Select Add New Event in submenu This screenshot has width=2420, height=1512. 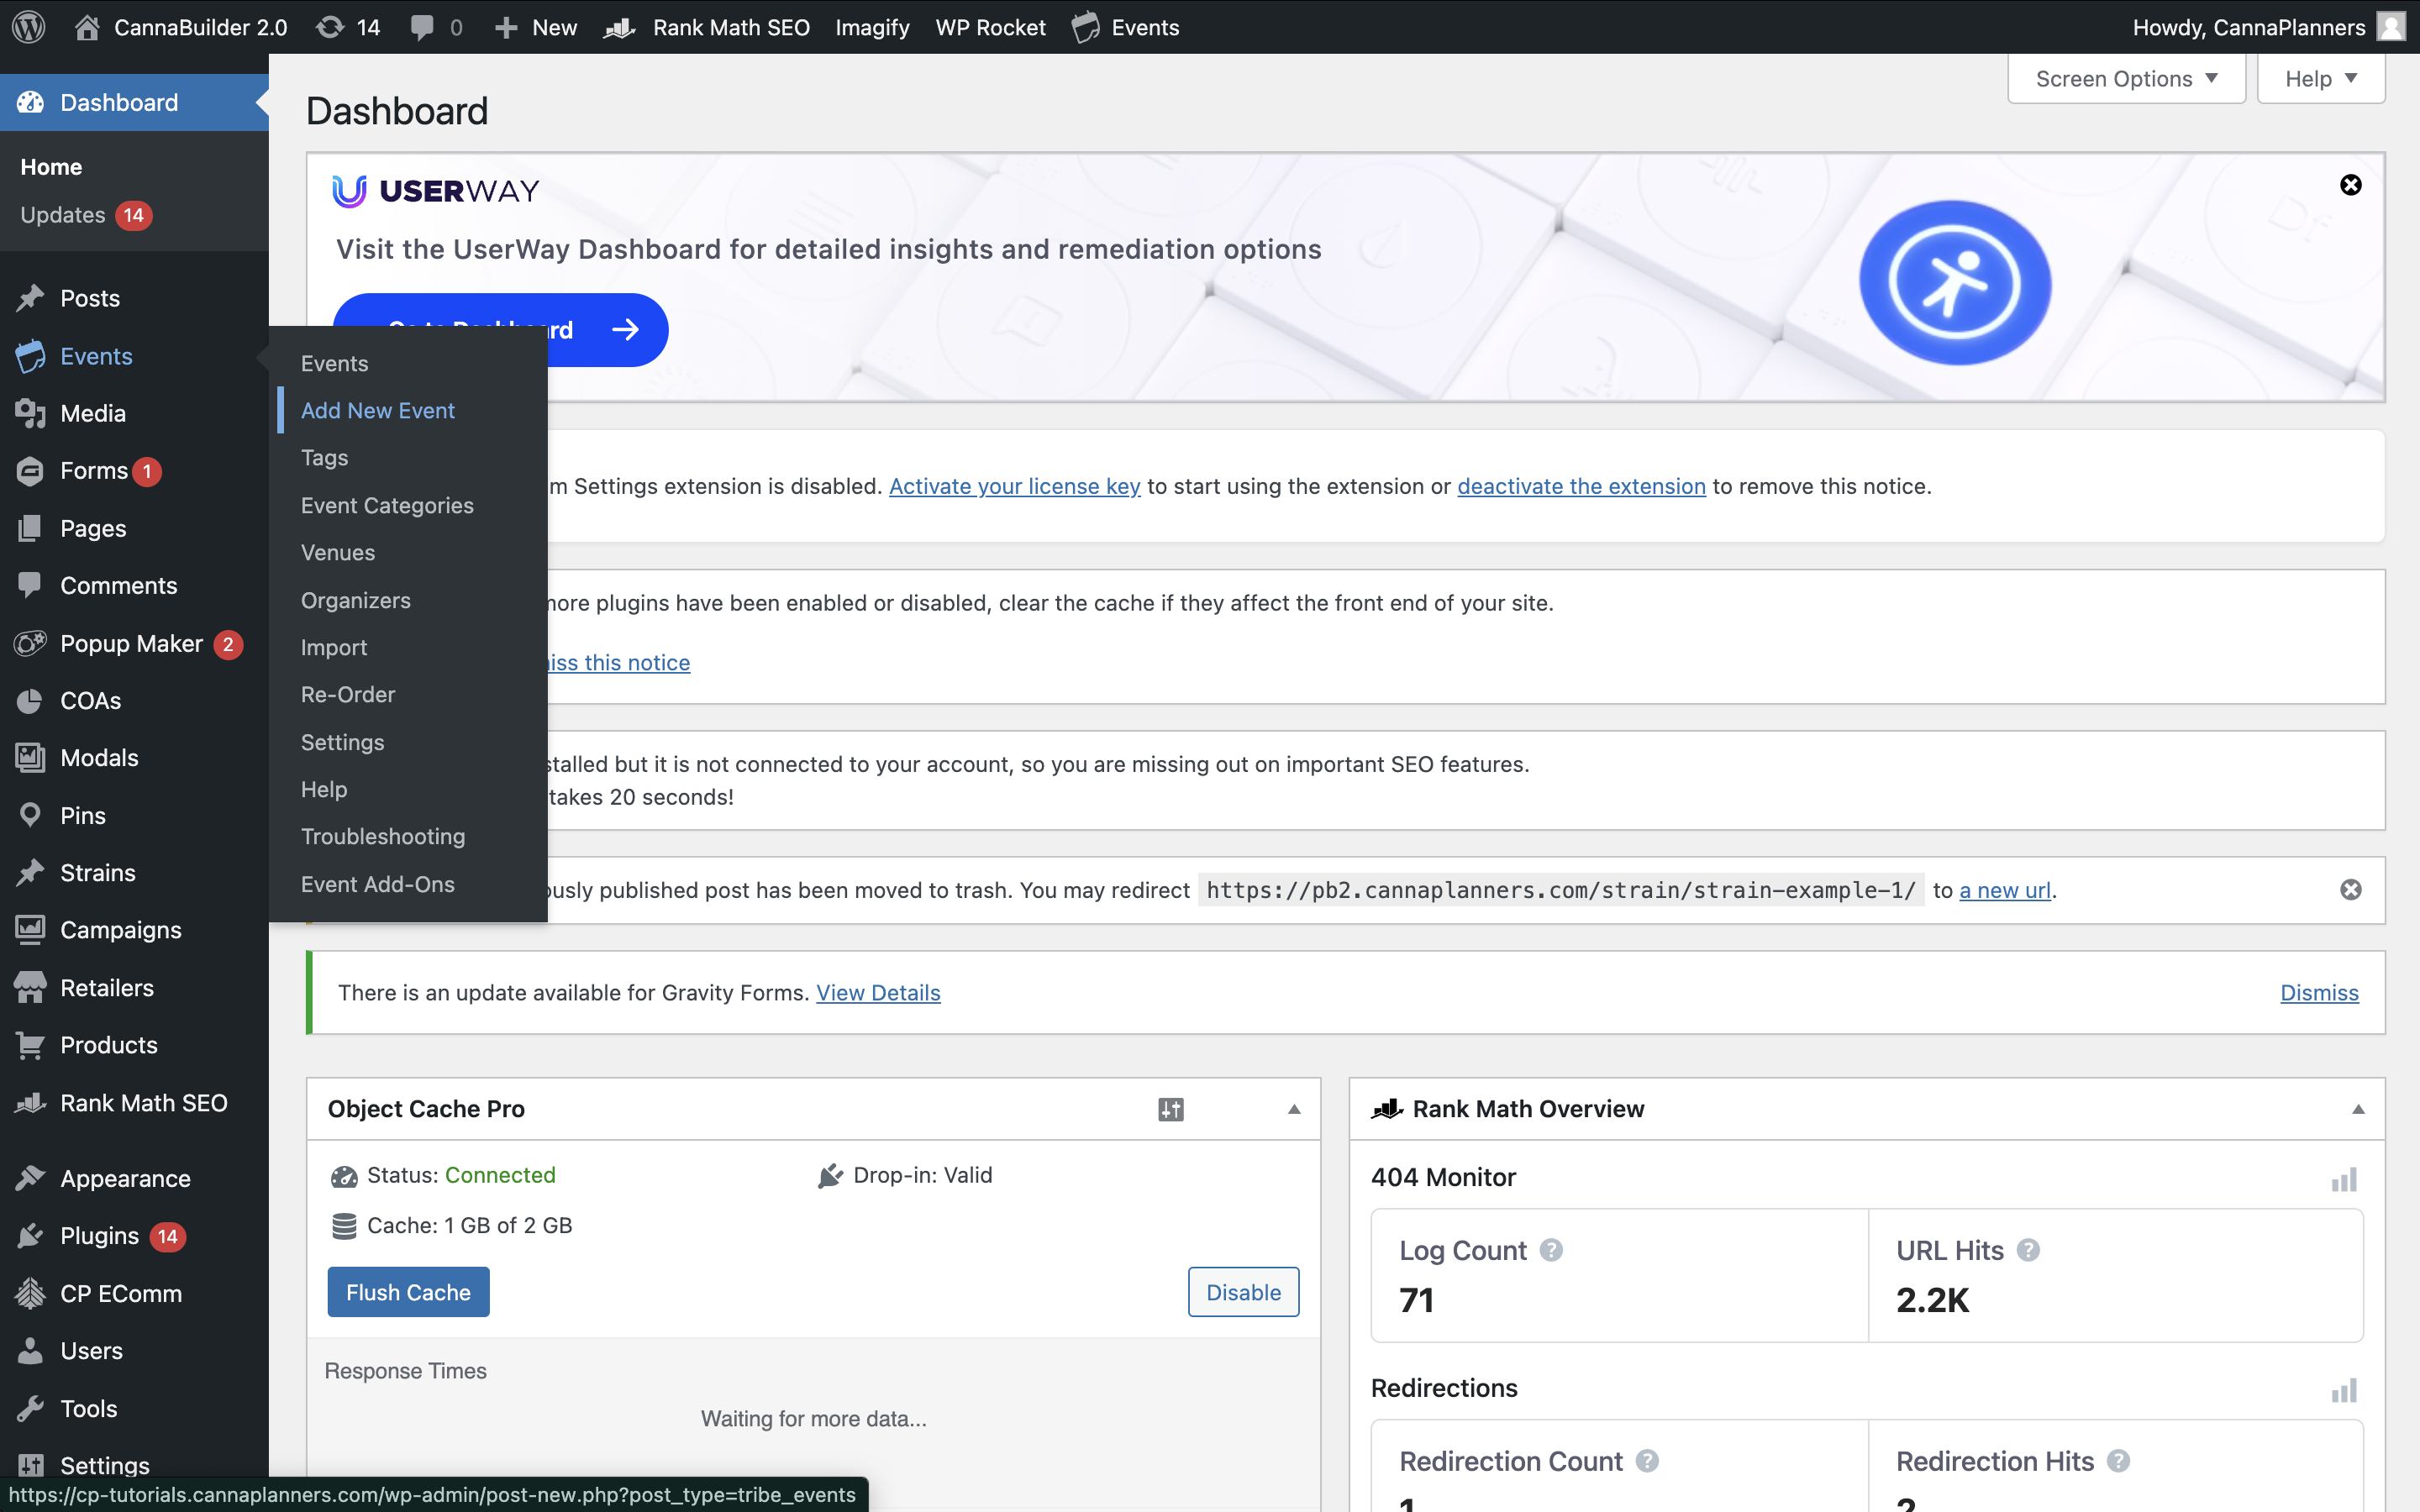[x=377, y=410]
